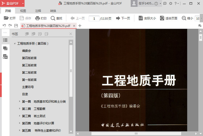Open the 第四版前言 bookmark
Screen dimensions: 203x136
(29, 58)
